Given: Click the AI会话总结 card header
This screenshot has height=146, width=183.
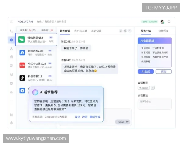Looking at the screenshot, I should pyautogui.click(x=155, y=41).
